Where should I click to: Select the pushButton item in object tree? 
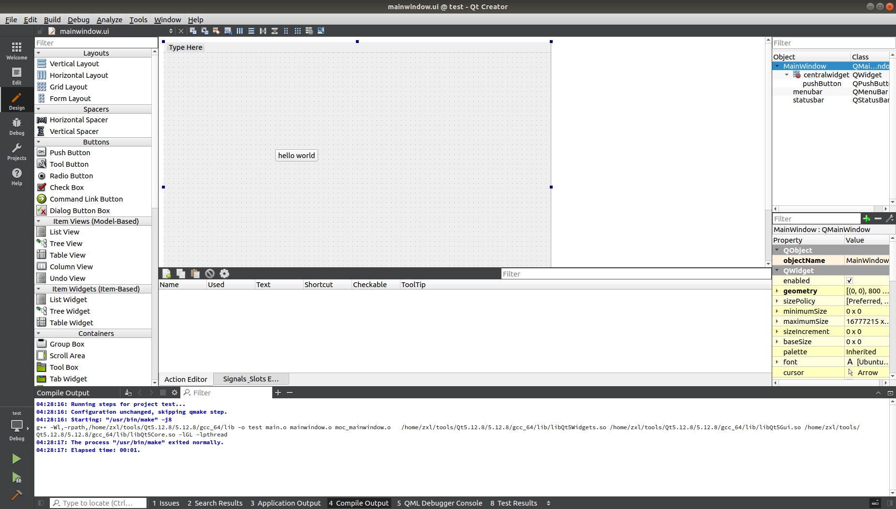point(822,83)
